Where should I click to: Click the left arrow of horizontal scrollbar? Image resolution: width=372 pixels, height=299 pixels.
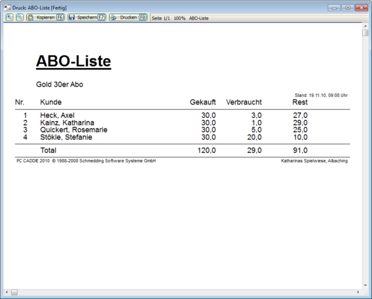click(x=7, y=292)
